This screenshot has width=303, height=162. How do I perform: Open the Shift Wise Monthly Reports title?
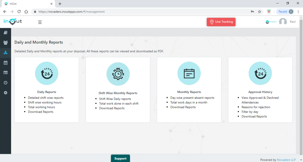point(118,93)
